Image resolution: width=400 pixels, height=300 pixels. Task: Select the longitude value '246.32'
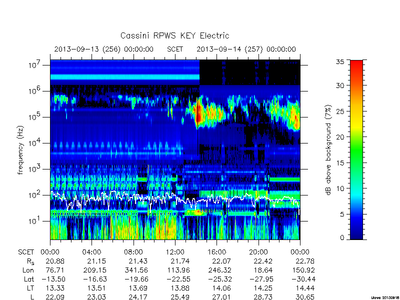coord(219,270)
